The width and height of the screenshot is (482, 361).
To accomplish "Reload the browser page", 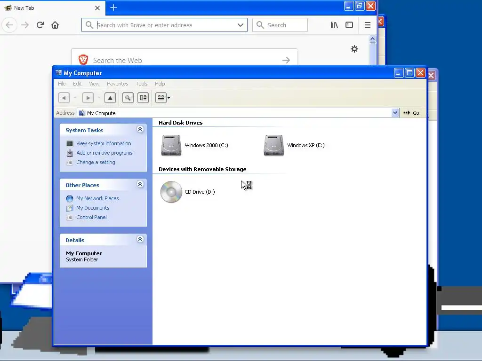I will point(40,25).
